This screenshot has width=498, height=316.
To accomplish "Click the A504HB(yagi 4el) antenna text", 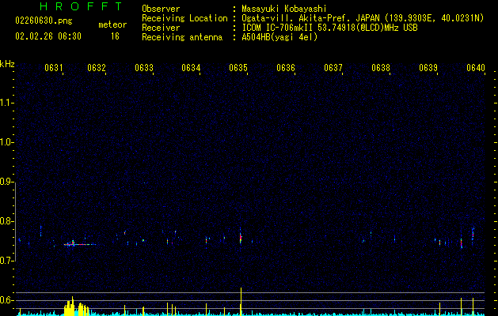I will tap(279, 37).
